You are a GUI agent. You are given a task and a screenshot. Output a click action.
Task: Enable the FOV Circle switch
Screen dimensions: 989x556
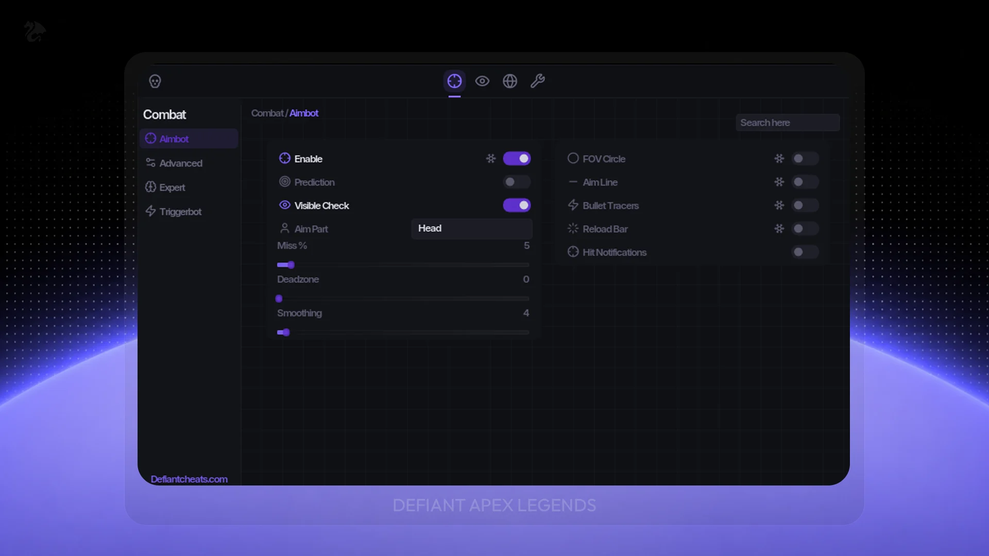click(805, 159)
